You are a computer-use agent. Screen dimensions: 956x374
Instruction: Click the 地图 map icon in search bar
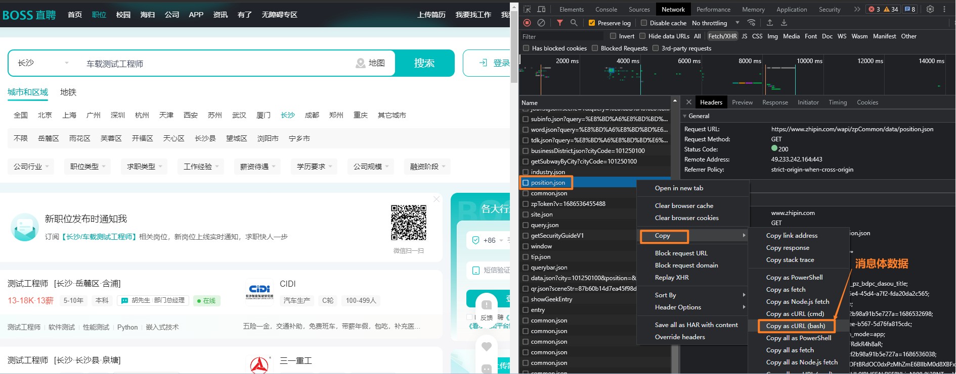point(361,63)
